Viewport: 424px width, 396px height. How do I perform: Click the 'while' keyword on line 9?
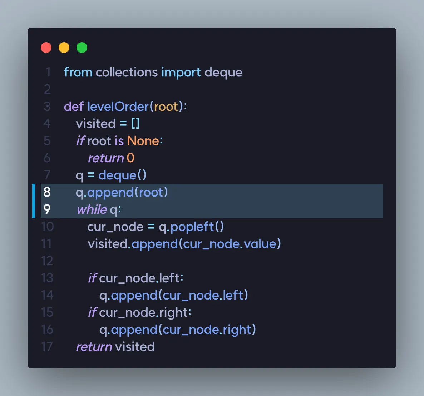point(92,209)
